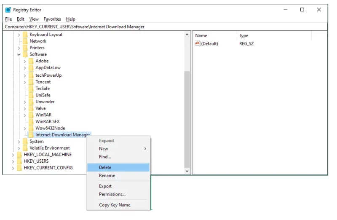Choose Find... in the context menu
337x220 pixels.
tap(118, 157)
